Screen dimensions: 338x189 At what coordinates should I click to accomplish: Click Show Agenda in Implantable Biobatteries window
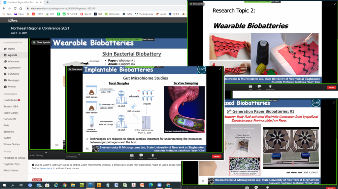[75, 69]
